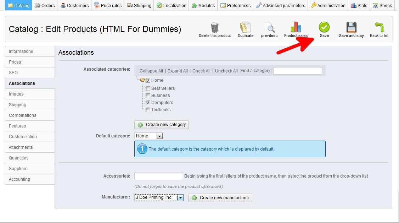Viewport: 399px width, 223px height.
Task: Switch to the Shipping product tab in sidebar
Action: 30,105
